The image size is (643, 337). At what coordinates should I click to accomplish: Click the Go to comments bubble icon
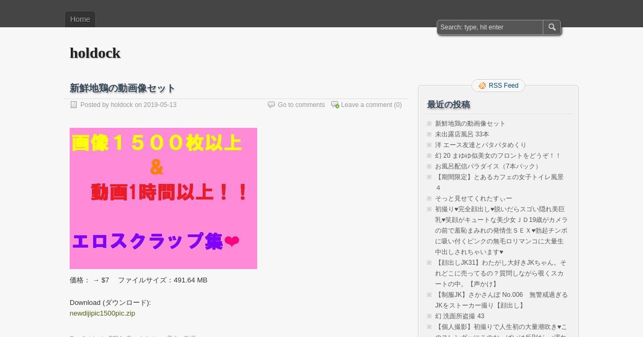271,105
